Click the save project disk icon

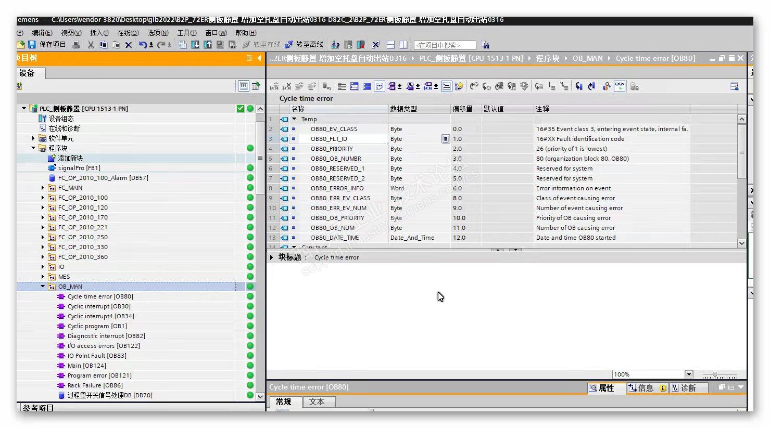coord(32,45)
